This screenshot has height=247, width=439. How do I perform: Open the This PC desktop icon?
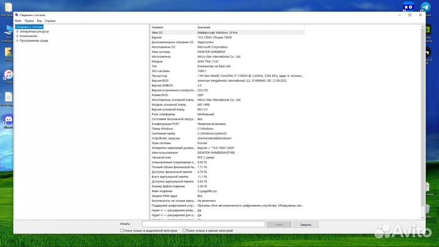(7, 29)
